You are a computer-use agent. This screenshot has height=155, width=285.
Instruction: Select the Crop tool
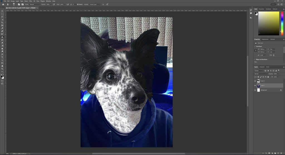pos(2,22)
